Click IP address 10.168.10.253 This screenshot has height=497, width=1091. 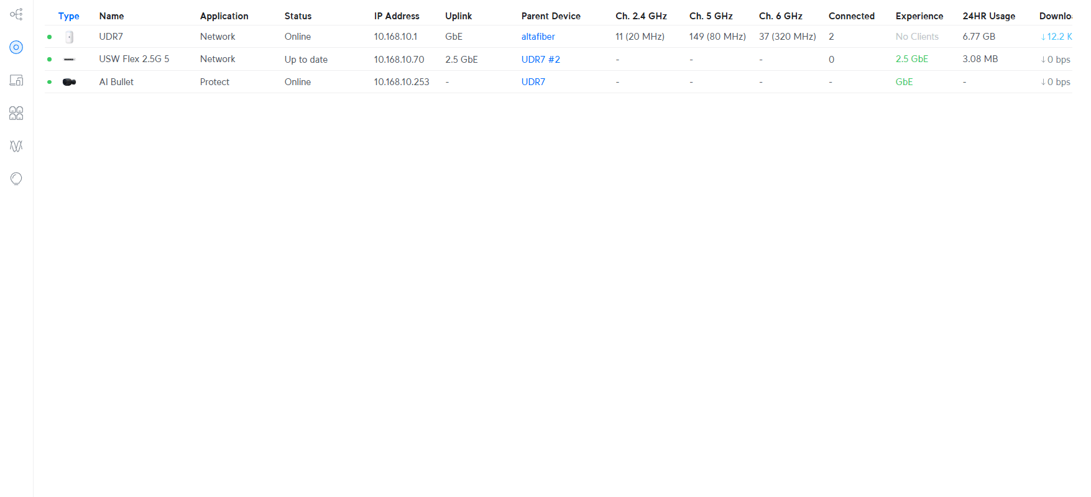(402, 82)
